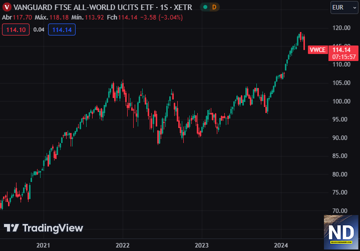Click the 85.00 price axis label

tap(340, 156)
